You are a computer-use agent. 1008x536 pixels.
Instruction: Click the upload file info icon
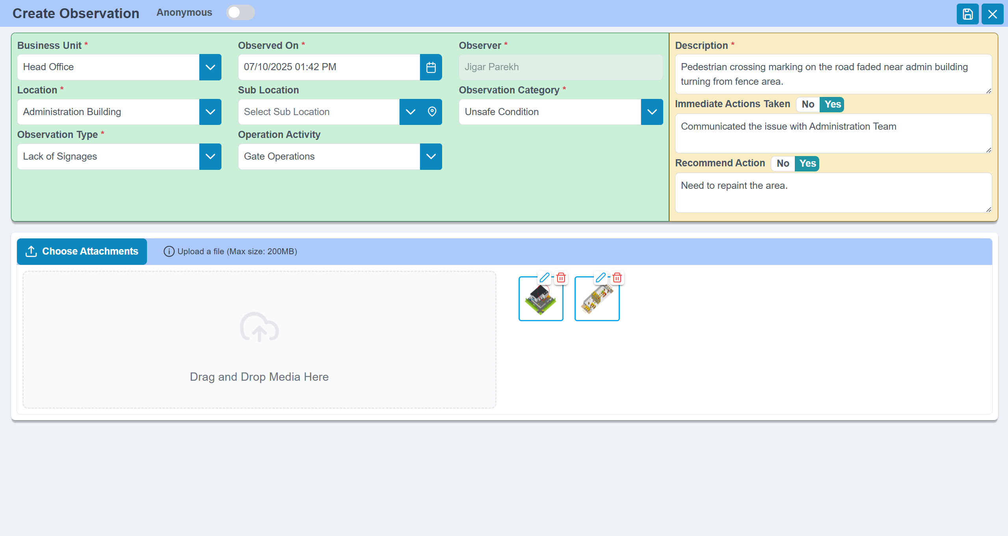169,251
